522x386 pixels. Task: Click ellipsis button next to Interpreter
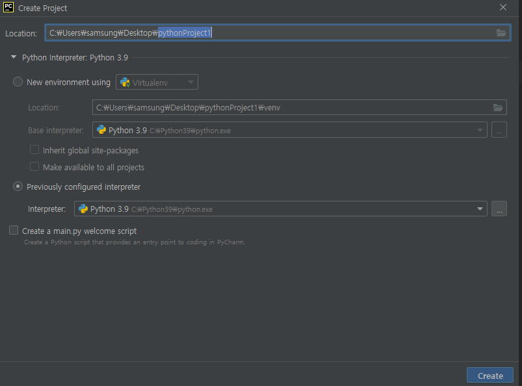(499, 209)
